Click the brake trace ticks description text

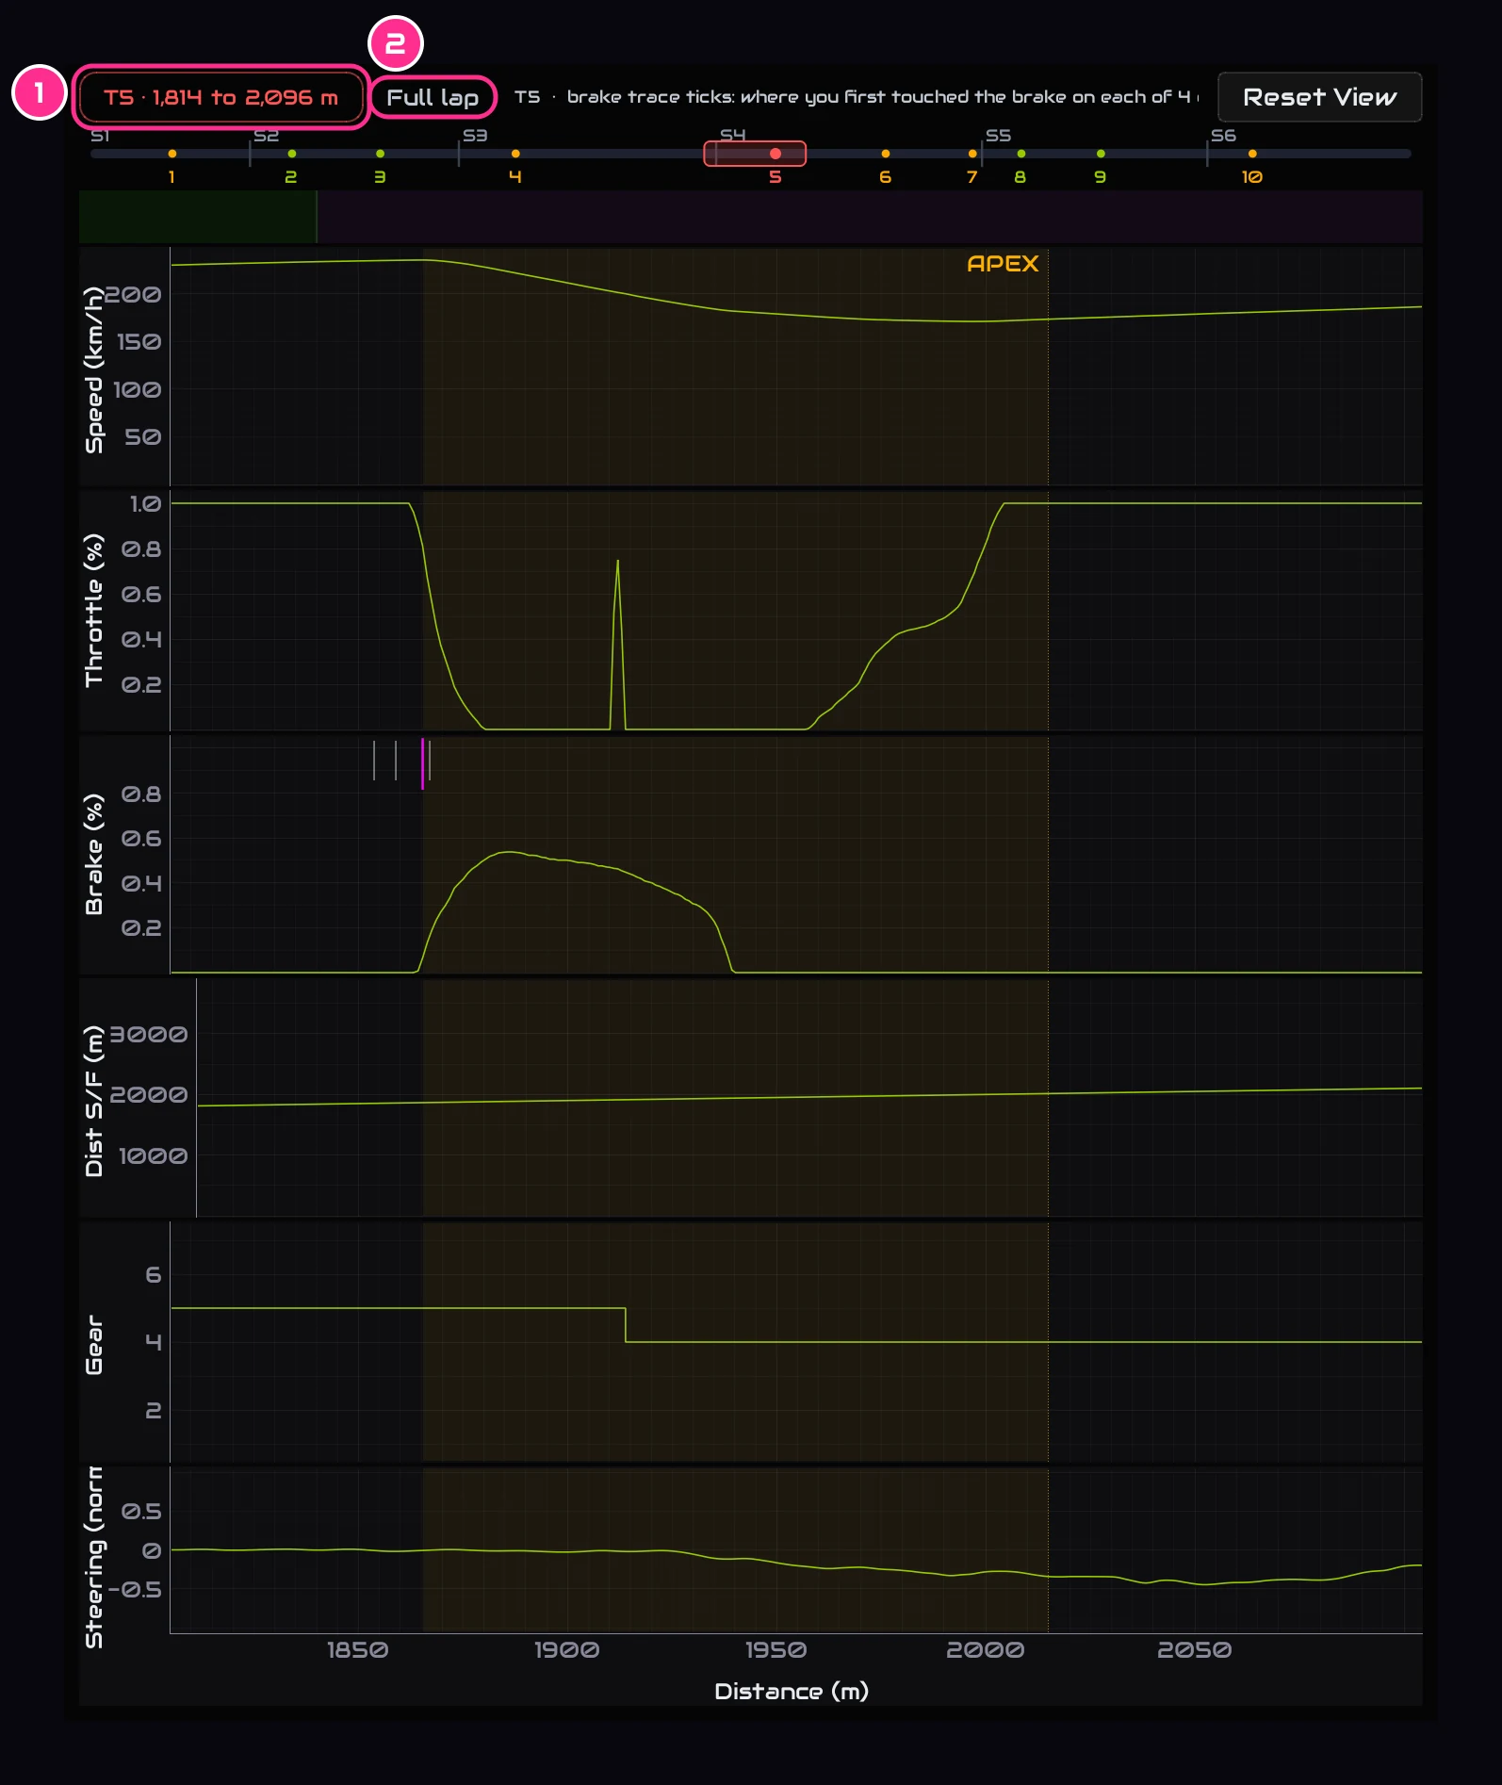pyautogui.click(x=857, y=97)
